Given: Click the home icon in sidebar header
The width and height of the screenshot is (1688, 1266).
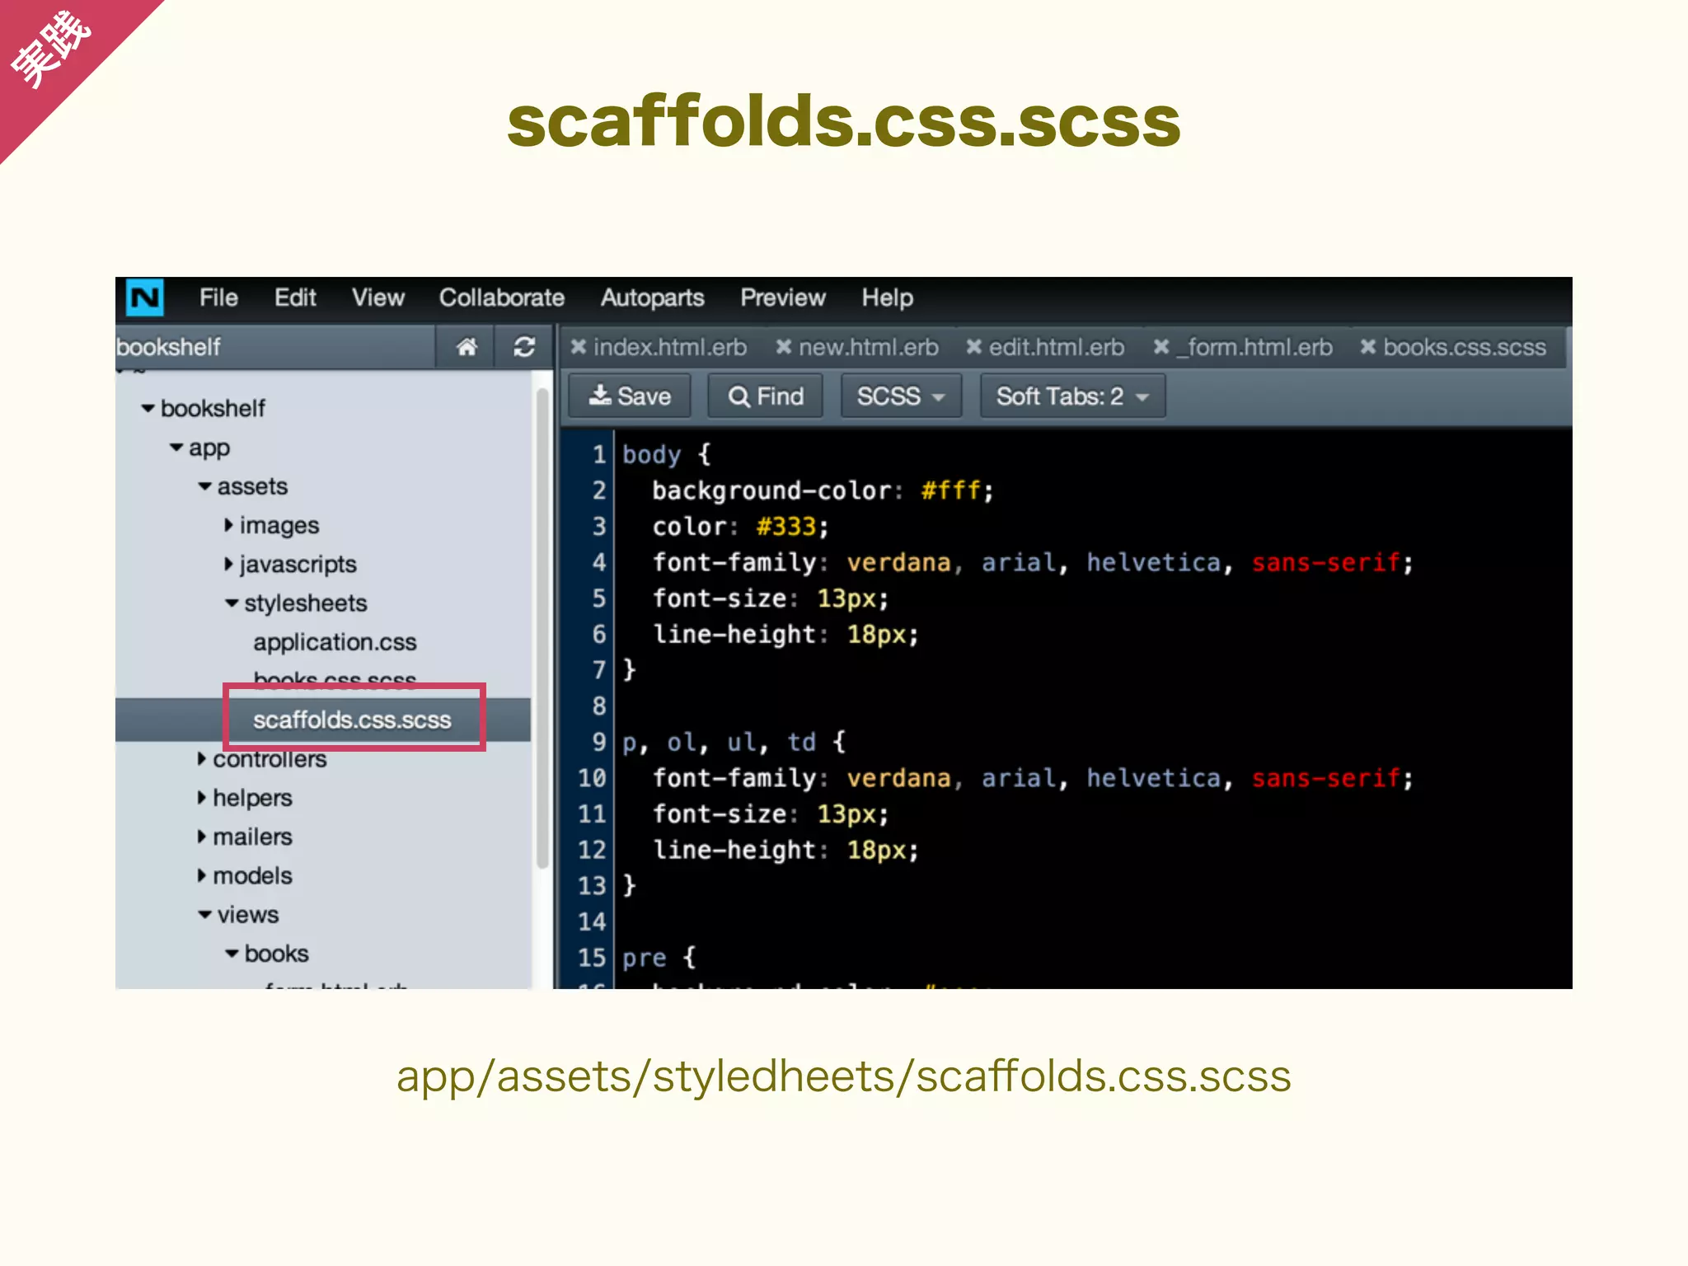Looking at the screenshot, I should pyautogui.click(x=467, y=347).
